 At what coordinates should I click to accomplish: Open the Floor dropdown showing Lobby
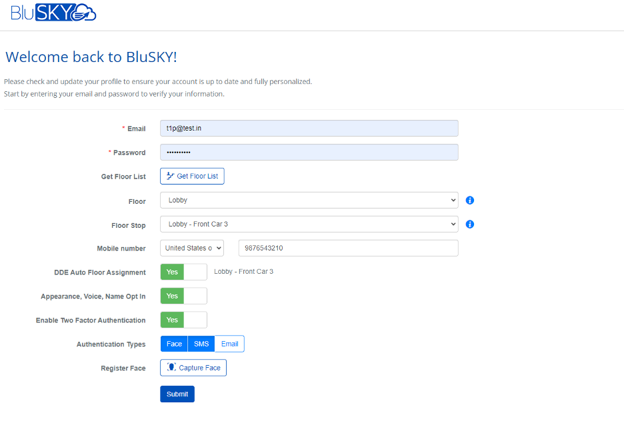[309, 200]
